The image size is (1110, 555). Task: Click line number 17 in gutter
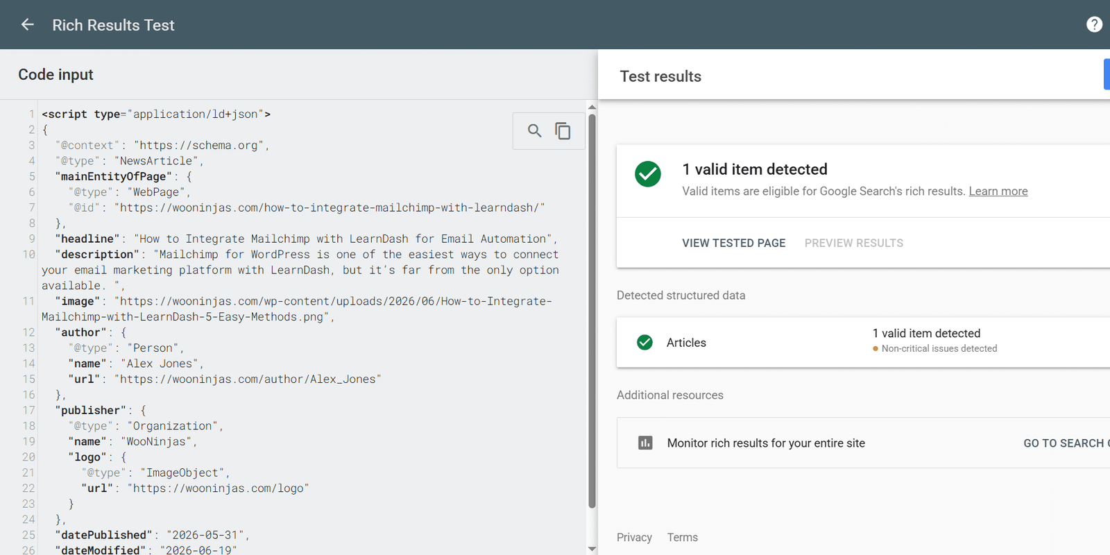pyautogui.click(x=28, y=410)
